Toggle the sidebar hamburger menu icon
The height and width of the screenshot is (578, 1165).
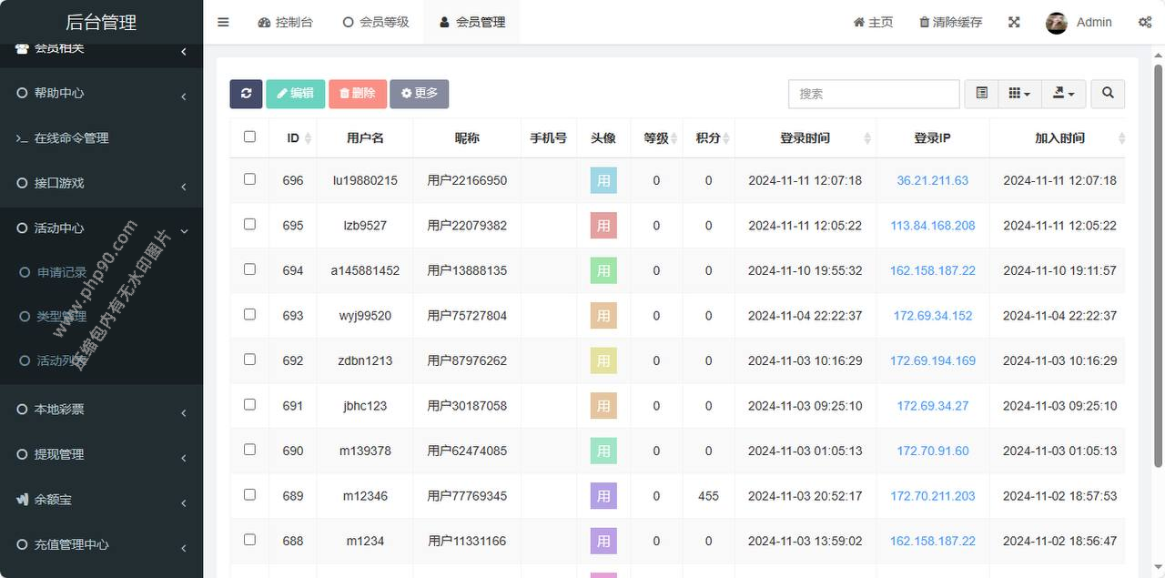pyautogui.click(x=223, y=22)
